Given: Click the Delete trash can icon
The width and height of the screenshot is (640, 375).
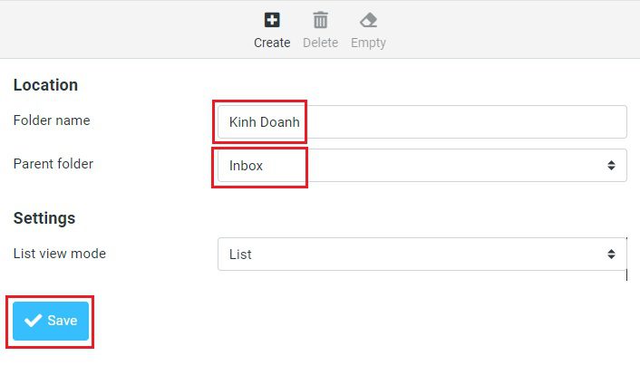Looking at the screenshot, I should [320, 20].
